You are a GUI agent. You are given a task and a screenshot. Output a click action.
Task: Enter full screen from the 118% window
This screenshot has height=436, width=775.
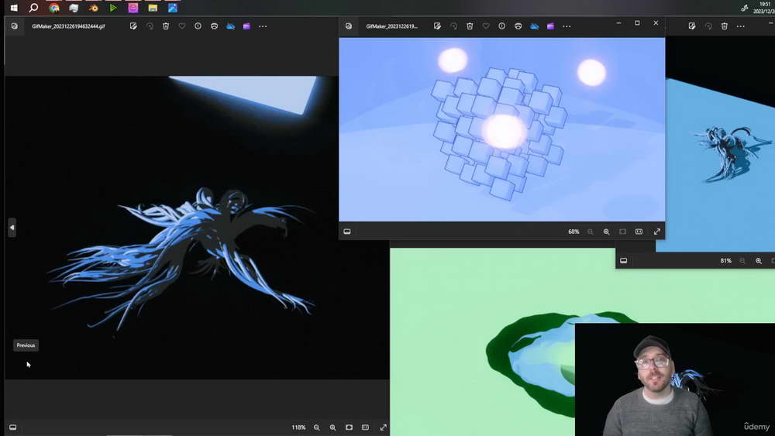(x=384, y=427)
